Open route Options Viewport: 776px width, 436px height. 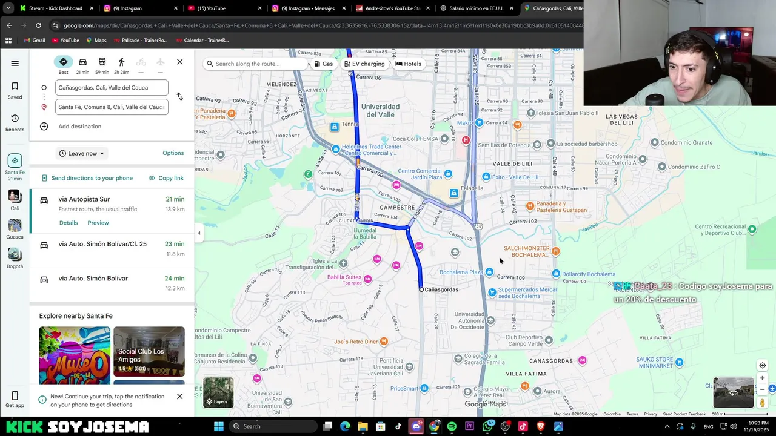173,153
